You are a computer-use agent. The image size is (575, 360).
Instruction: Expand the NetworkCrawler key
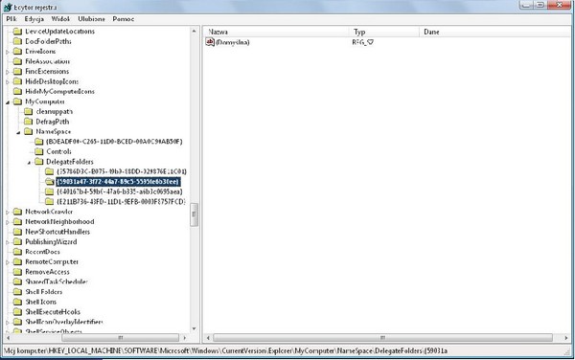click(8, 213)
